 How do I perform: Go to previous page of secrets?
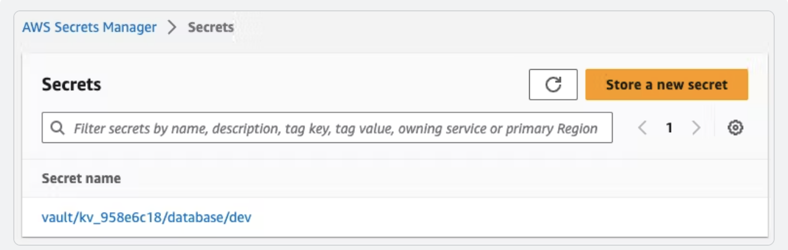642,127
